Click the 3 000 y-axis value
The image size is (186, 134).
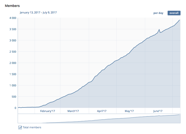(13, 40)
